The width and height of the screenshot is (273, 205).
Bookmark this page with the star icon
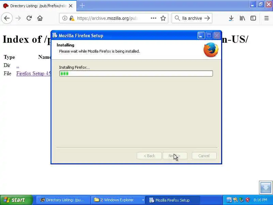[163, 18]
